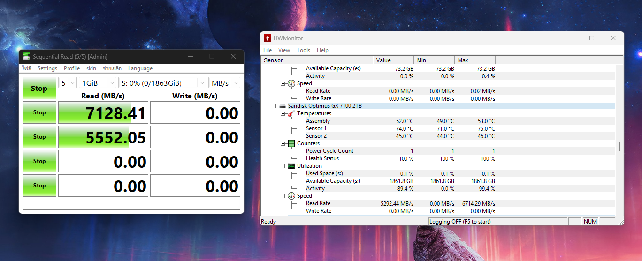Click the green Counters icon
642x261 pixels.
(291, 143)
